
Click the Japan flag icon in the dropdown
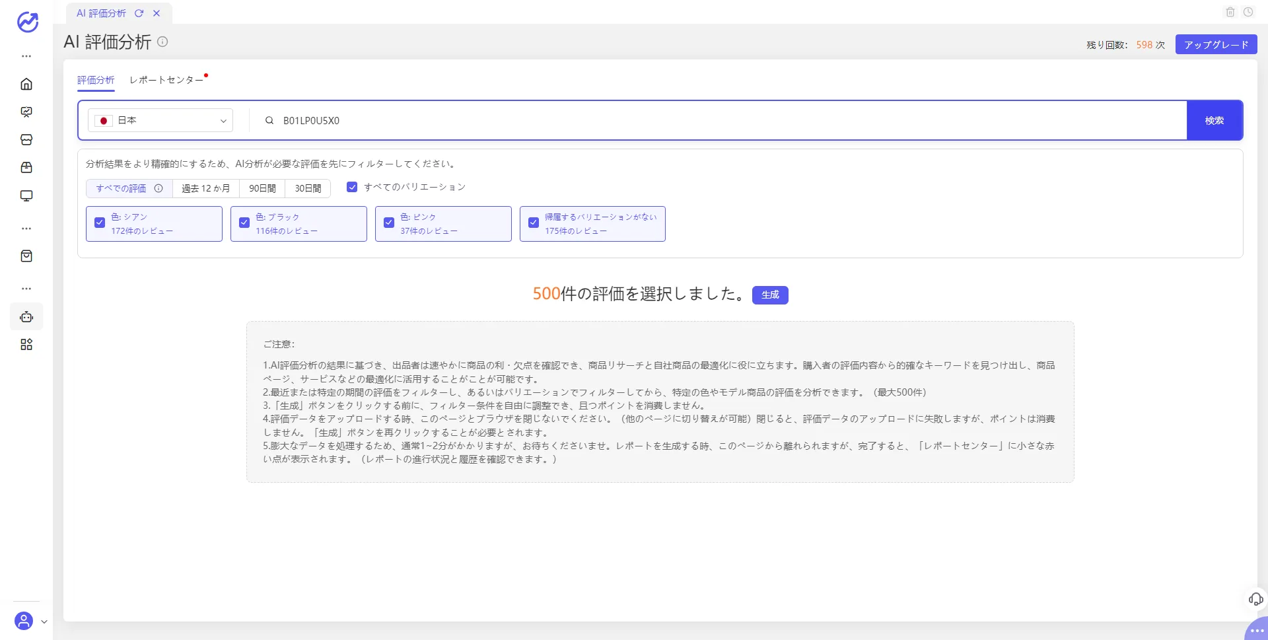click(x=104, y=121)
